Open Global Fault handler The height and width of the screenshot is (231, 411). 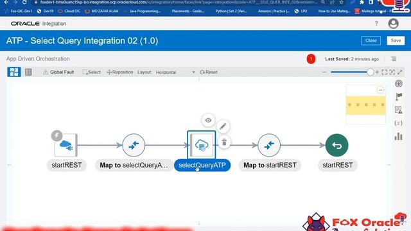pyautogui.click(x=58, y=72)
